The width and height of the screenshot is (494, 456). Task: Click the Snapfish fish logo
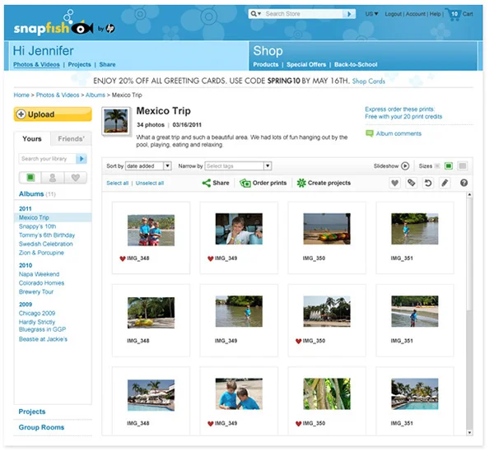(82, 29)
